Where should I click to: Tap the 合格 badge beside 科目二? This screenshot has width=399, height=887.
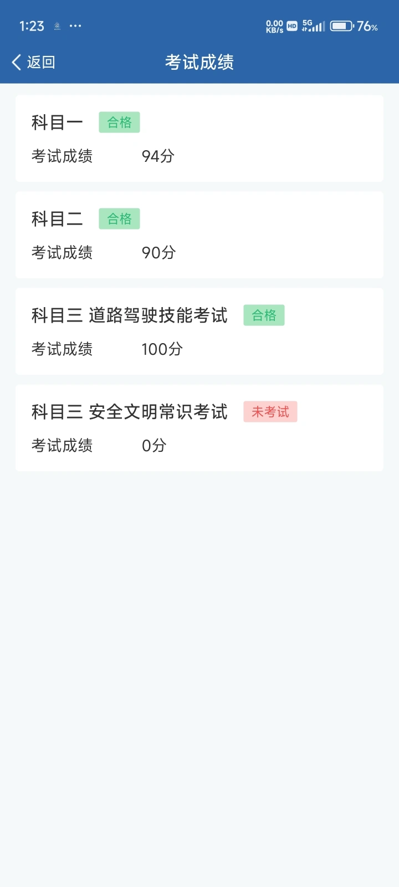119,219
